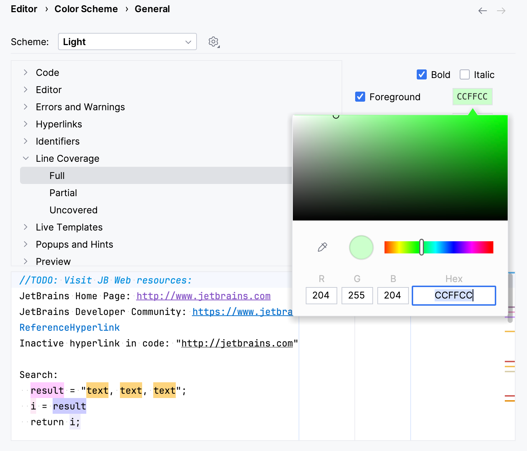The height and width of the screenshot is (451, 527).
Task: Open the JetBrains home page hyperlink
Action: [203, 296]
